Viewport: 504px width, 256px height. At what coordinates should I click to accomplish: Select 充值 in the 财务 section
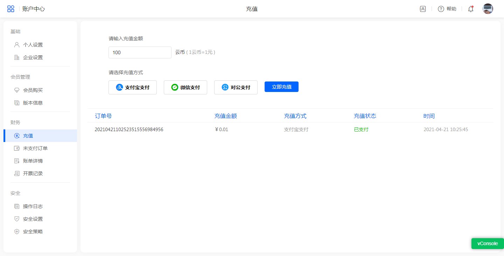coord(28,136)
